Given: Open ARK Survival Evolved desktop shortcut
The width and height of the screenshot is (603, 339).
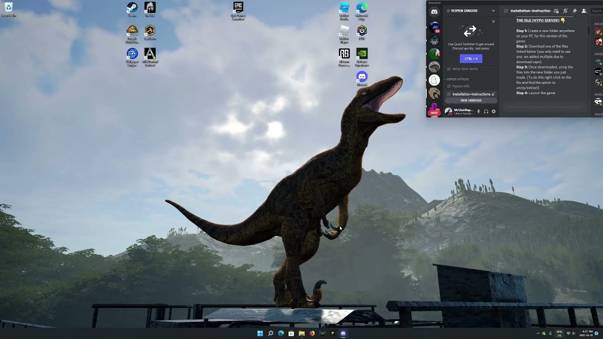Looking at the screenshot, I should 150,57.
